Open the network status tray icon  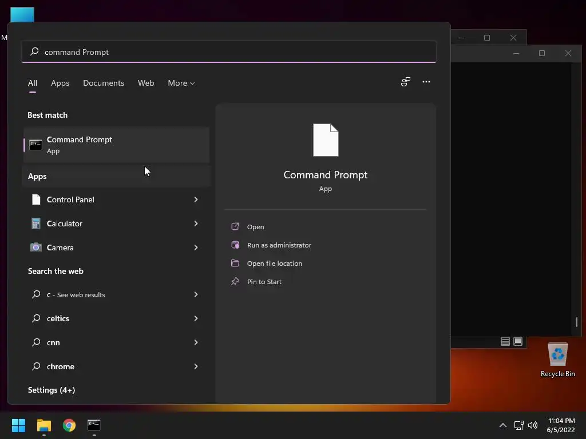[518, 425]
